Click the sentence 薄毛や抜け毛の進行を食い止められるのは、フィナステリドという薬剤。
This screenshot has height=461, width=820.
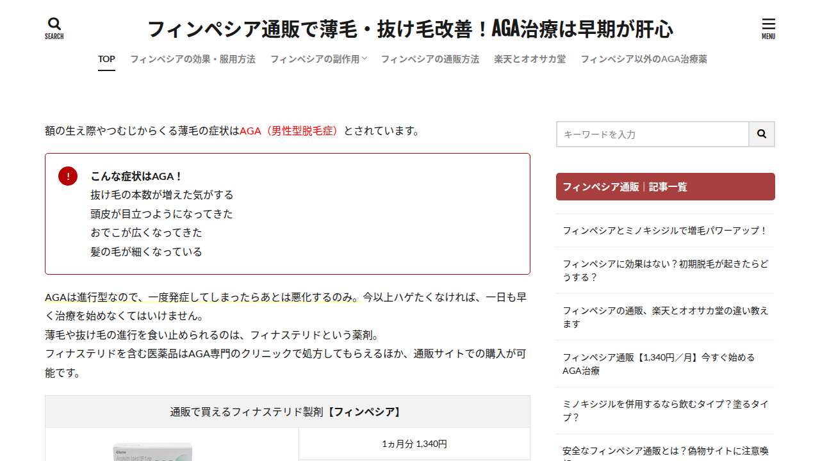tap(213, 335)
